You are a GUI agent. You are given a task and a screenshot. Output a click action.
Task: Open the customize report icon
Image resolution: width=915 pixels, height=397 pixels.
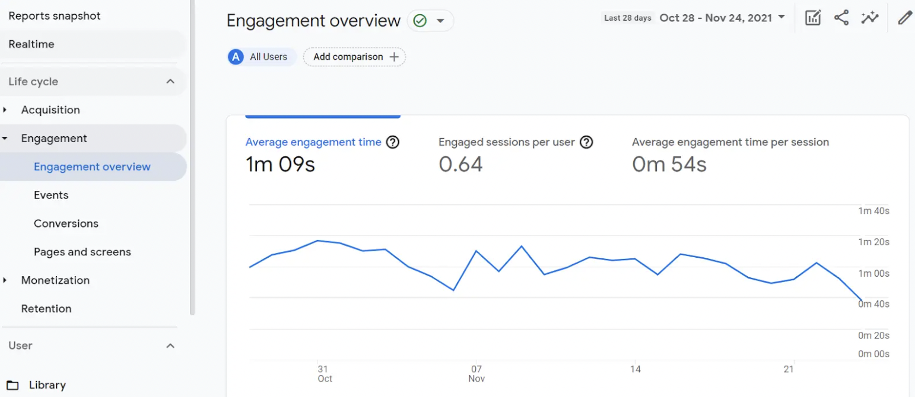point(812,18)
